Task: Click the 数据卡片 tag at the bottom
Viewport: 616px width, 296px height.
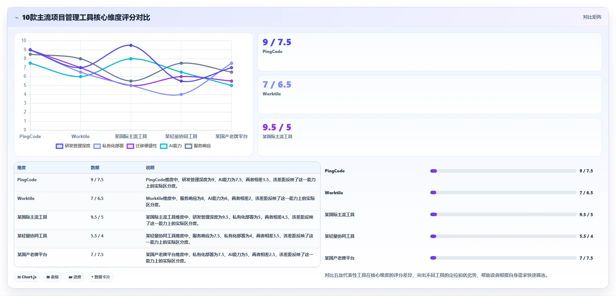Action: [x=100, y=277]
